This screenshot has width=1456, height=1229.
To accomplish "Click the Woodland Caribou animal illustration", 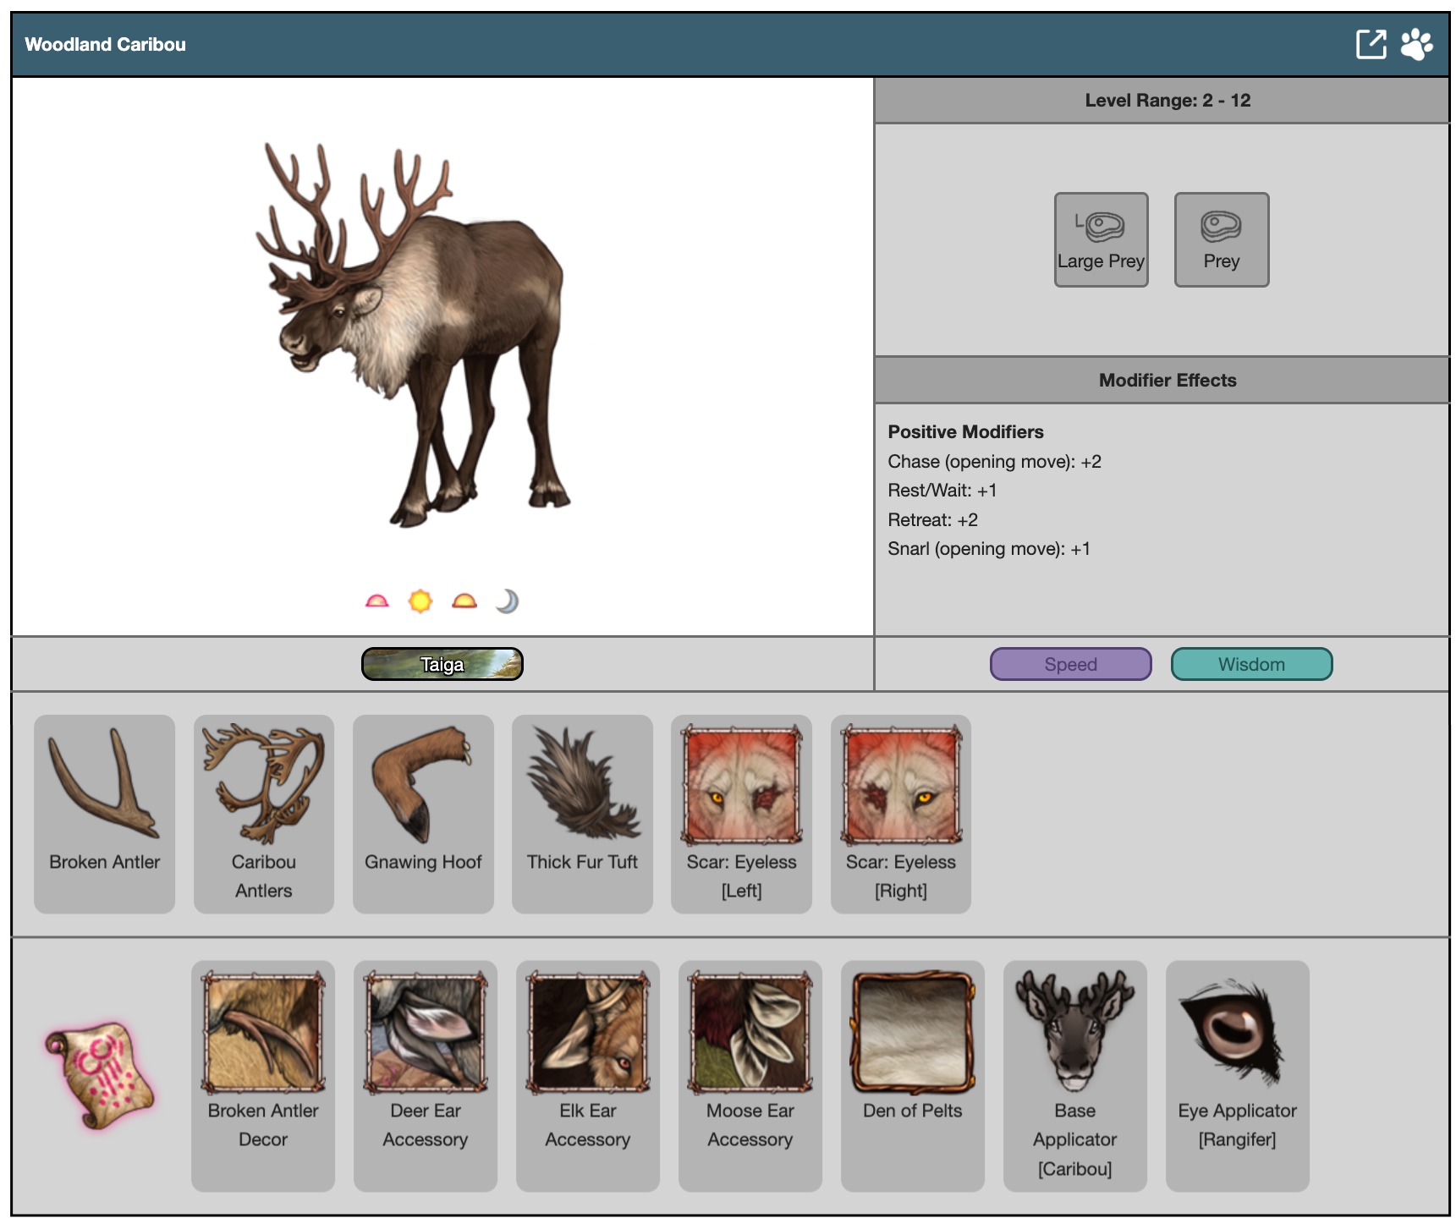I will (415, 338).
